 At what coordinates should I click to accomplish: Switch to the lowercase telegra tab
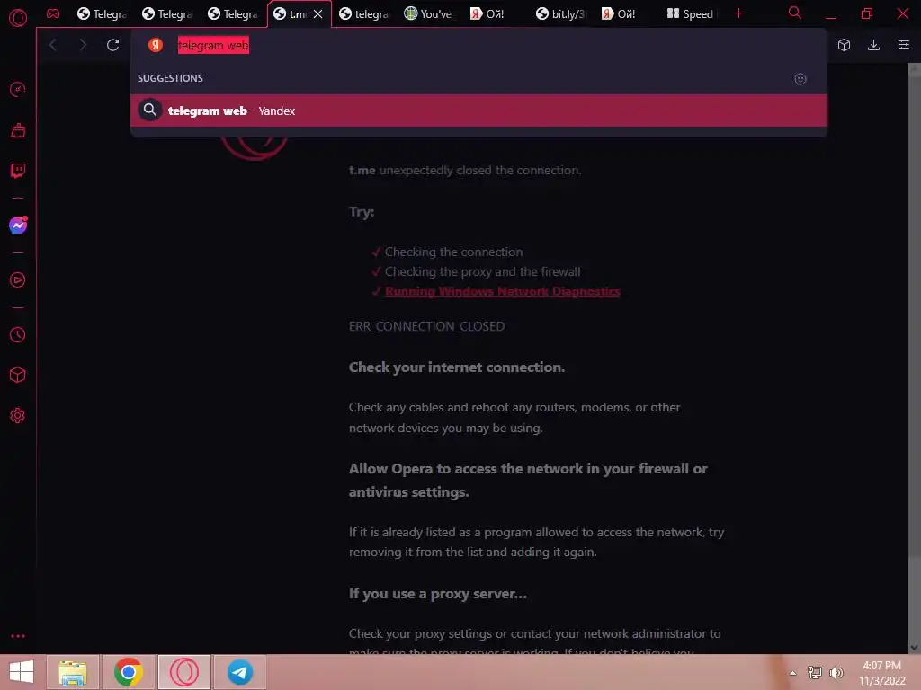pos(364,13)
